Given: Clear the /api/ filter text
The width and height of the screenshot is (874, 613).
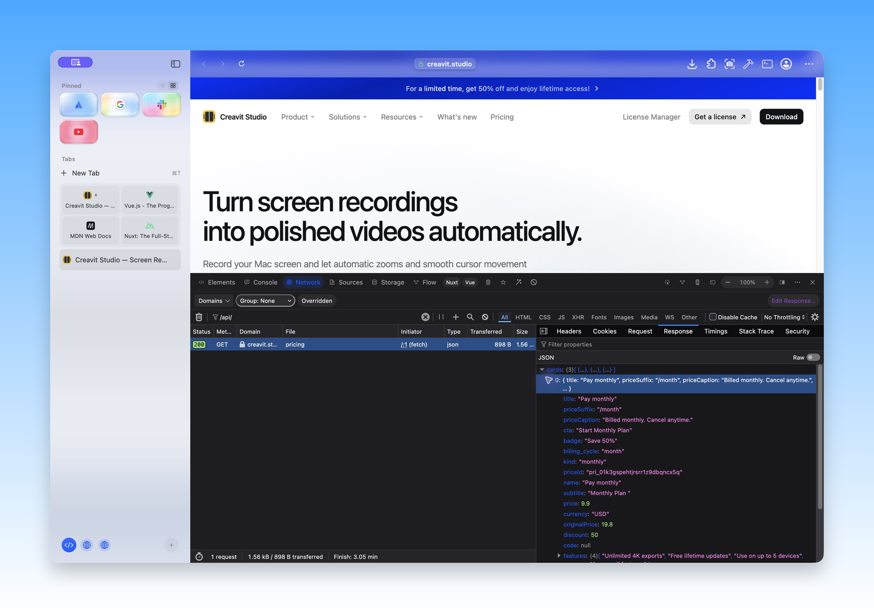Looking at the screenshot, I should pyautogui.click(x=425, y=317).
